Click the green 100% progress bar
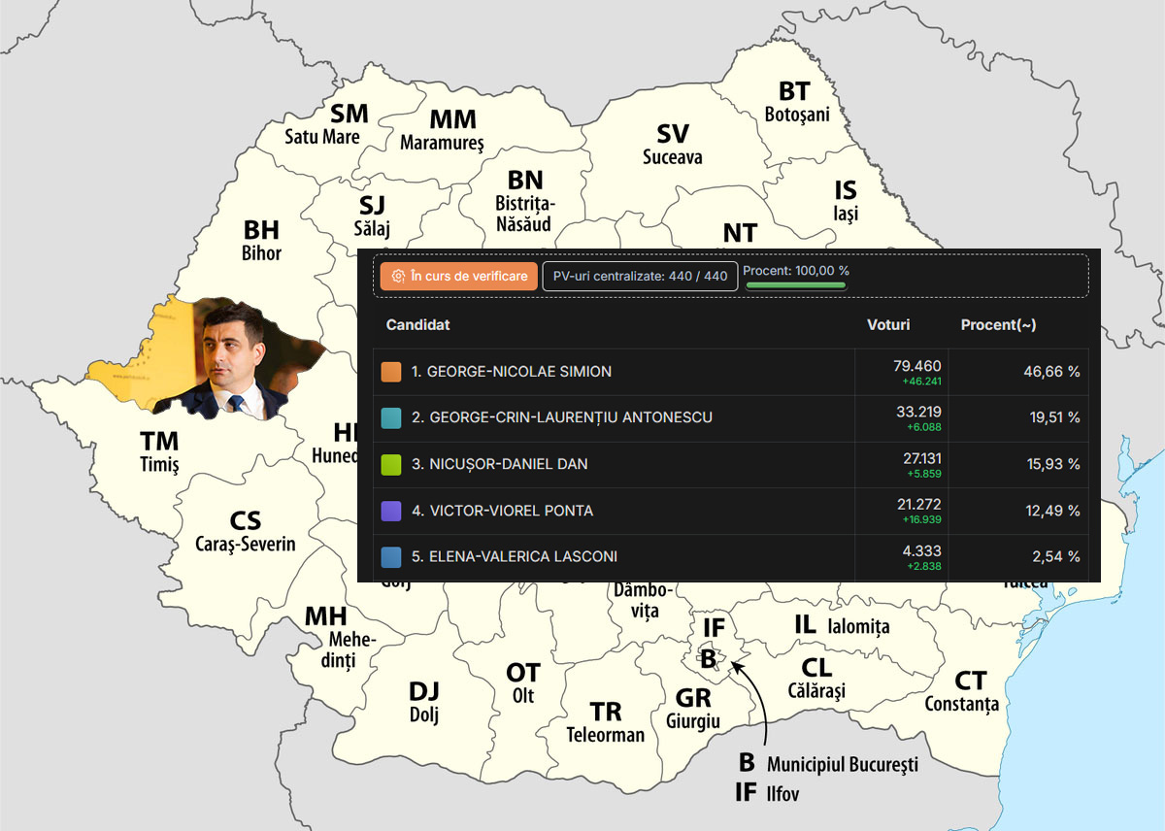This screenshot has height=831, width=1165. [795, 285]
